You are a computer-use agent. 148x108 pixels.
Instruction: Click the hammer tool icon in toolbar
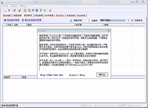(x=41, y=10)
